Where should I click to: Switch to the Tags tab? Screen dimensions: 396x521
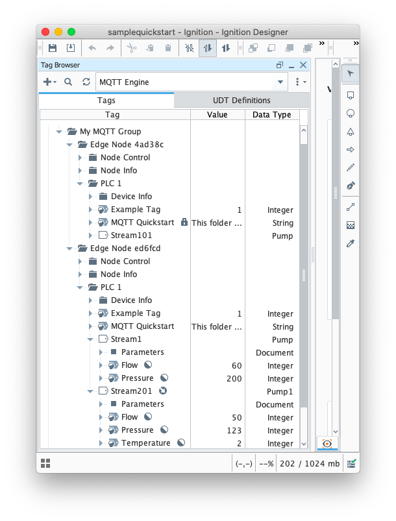point(106,101)
